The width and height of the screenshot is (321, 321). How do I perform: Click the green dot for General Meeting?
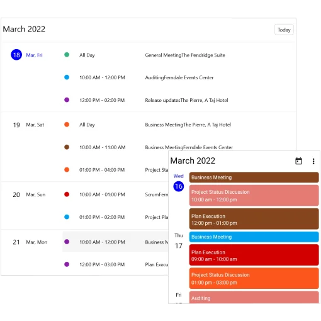pyautogui.click(x=67, y=55)
